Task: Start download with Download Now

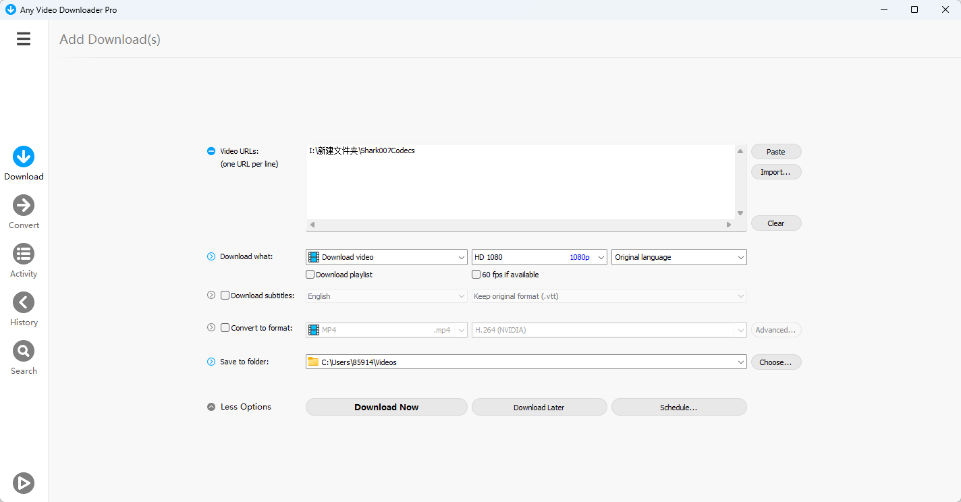Action: tap(387, 407)
